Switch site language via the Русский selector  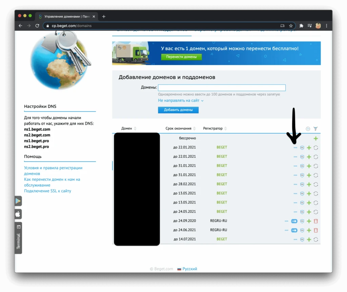pos(187,269)
